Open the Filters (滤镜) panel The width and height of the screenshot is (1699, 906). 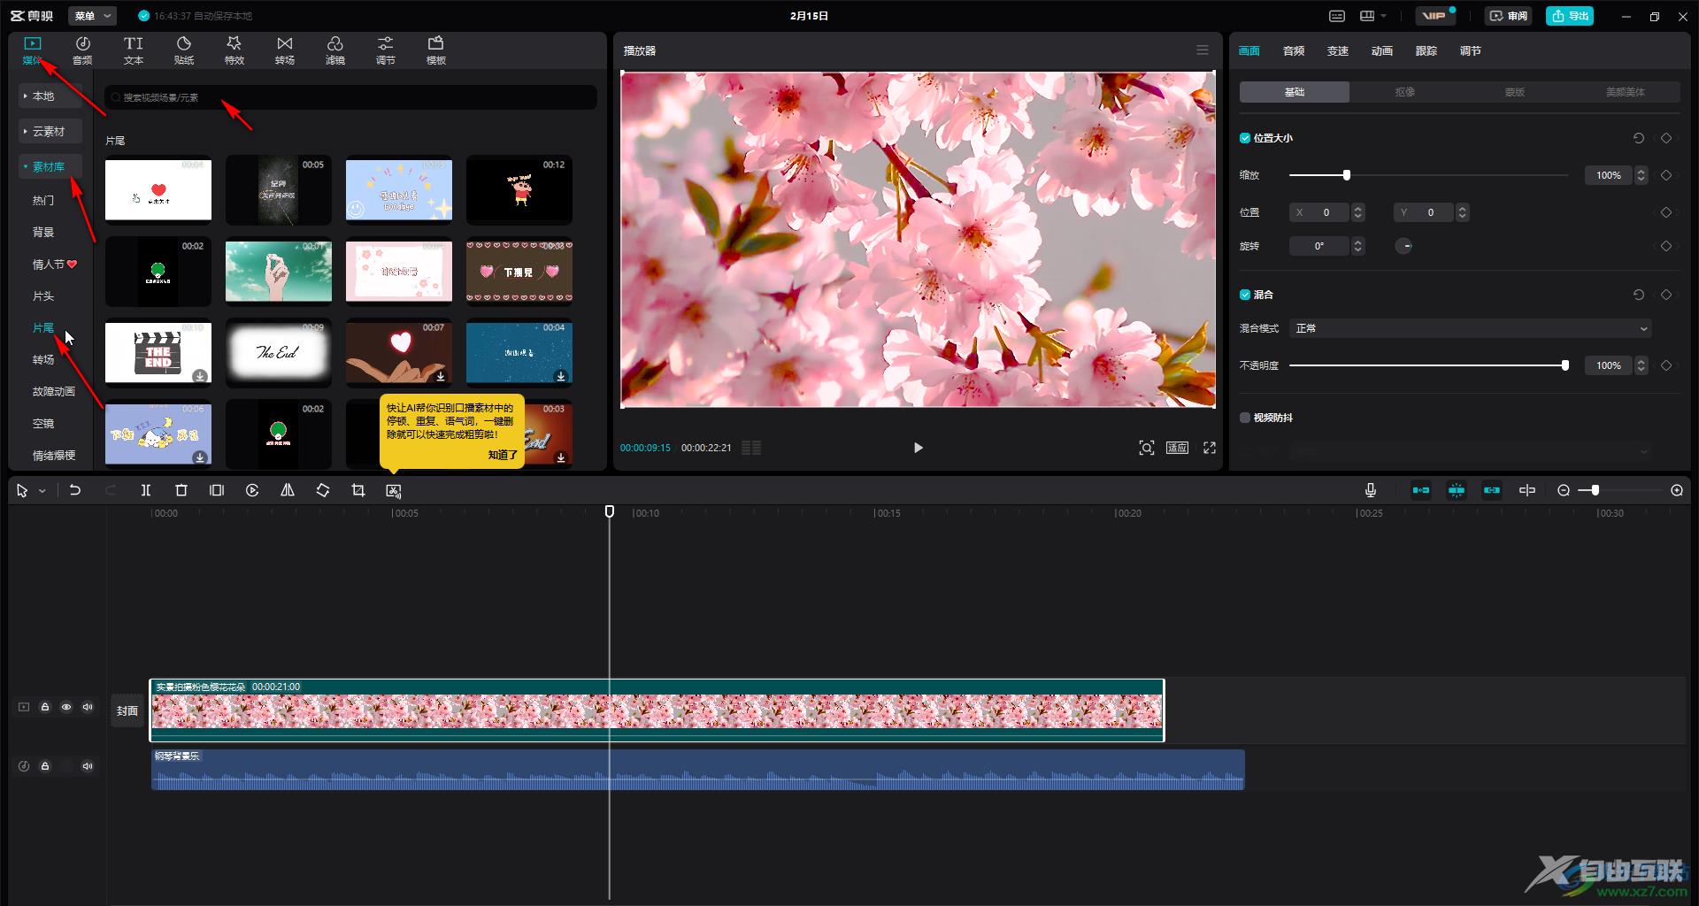335,50
